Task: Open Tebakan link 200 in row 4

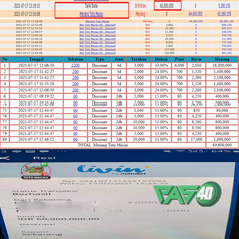Action: pos(75,84)
